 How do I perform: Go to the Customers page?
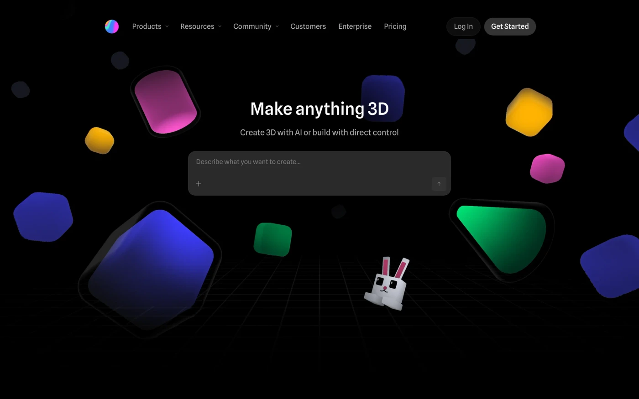pyautogui.click(x=308, y=26)
